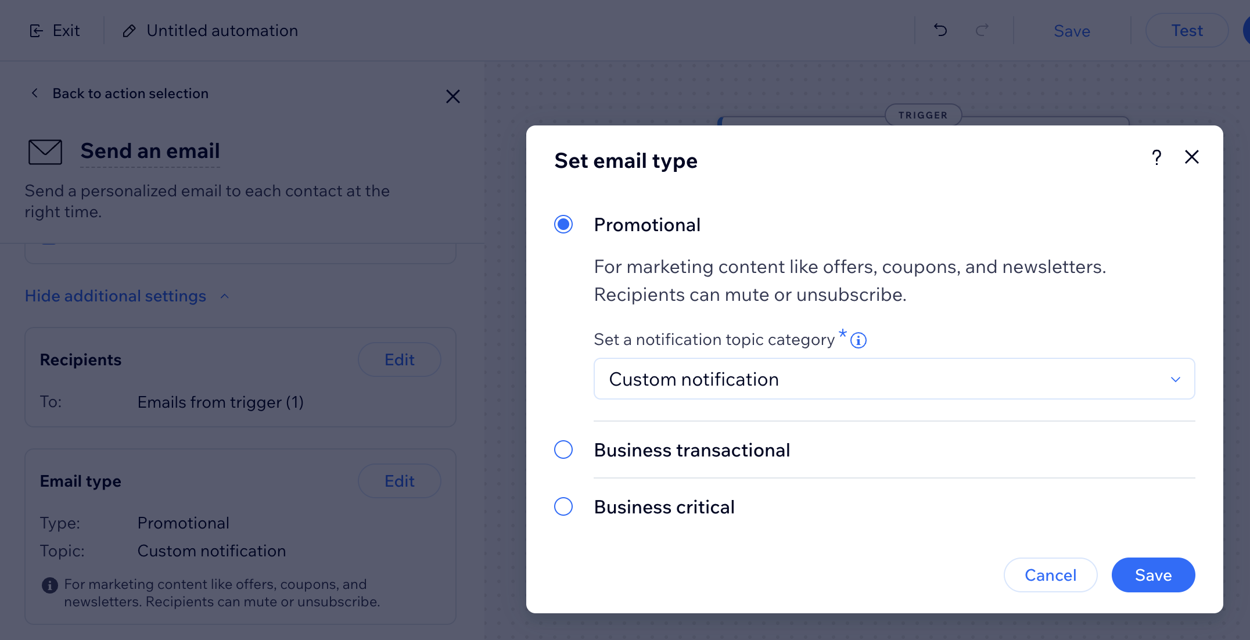Click the TRIGGER label on canvas
The height and width of the screenshot is (640, 1250).
pyautogui.click(x=923, y=115)
